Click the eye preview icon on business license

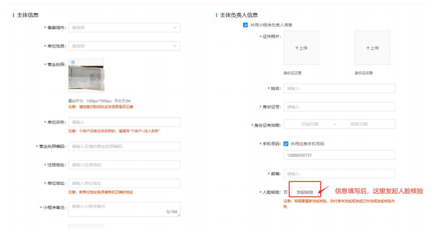[x=73, y=62]
